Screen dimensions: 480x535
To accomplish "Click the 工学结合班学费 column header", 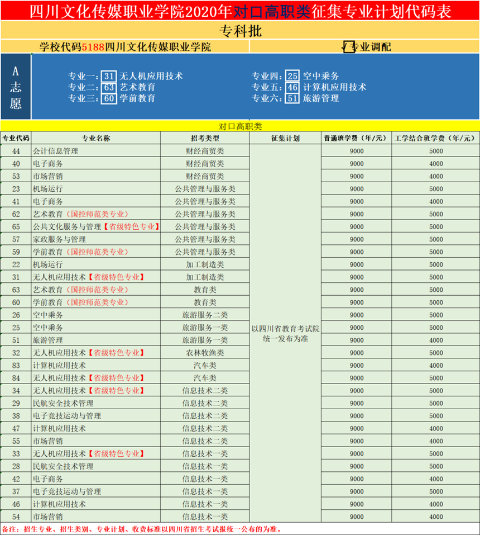I will [435, 138].
